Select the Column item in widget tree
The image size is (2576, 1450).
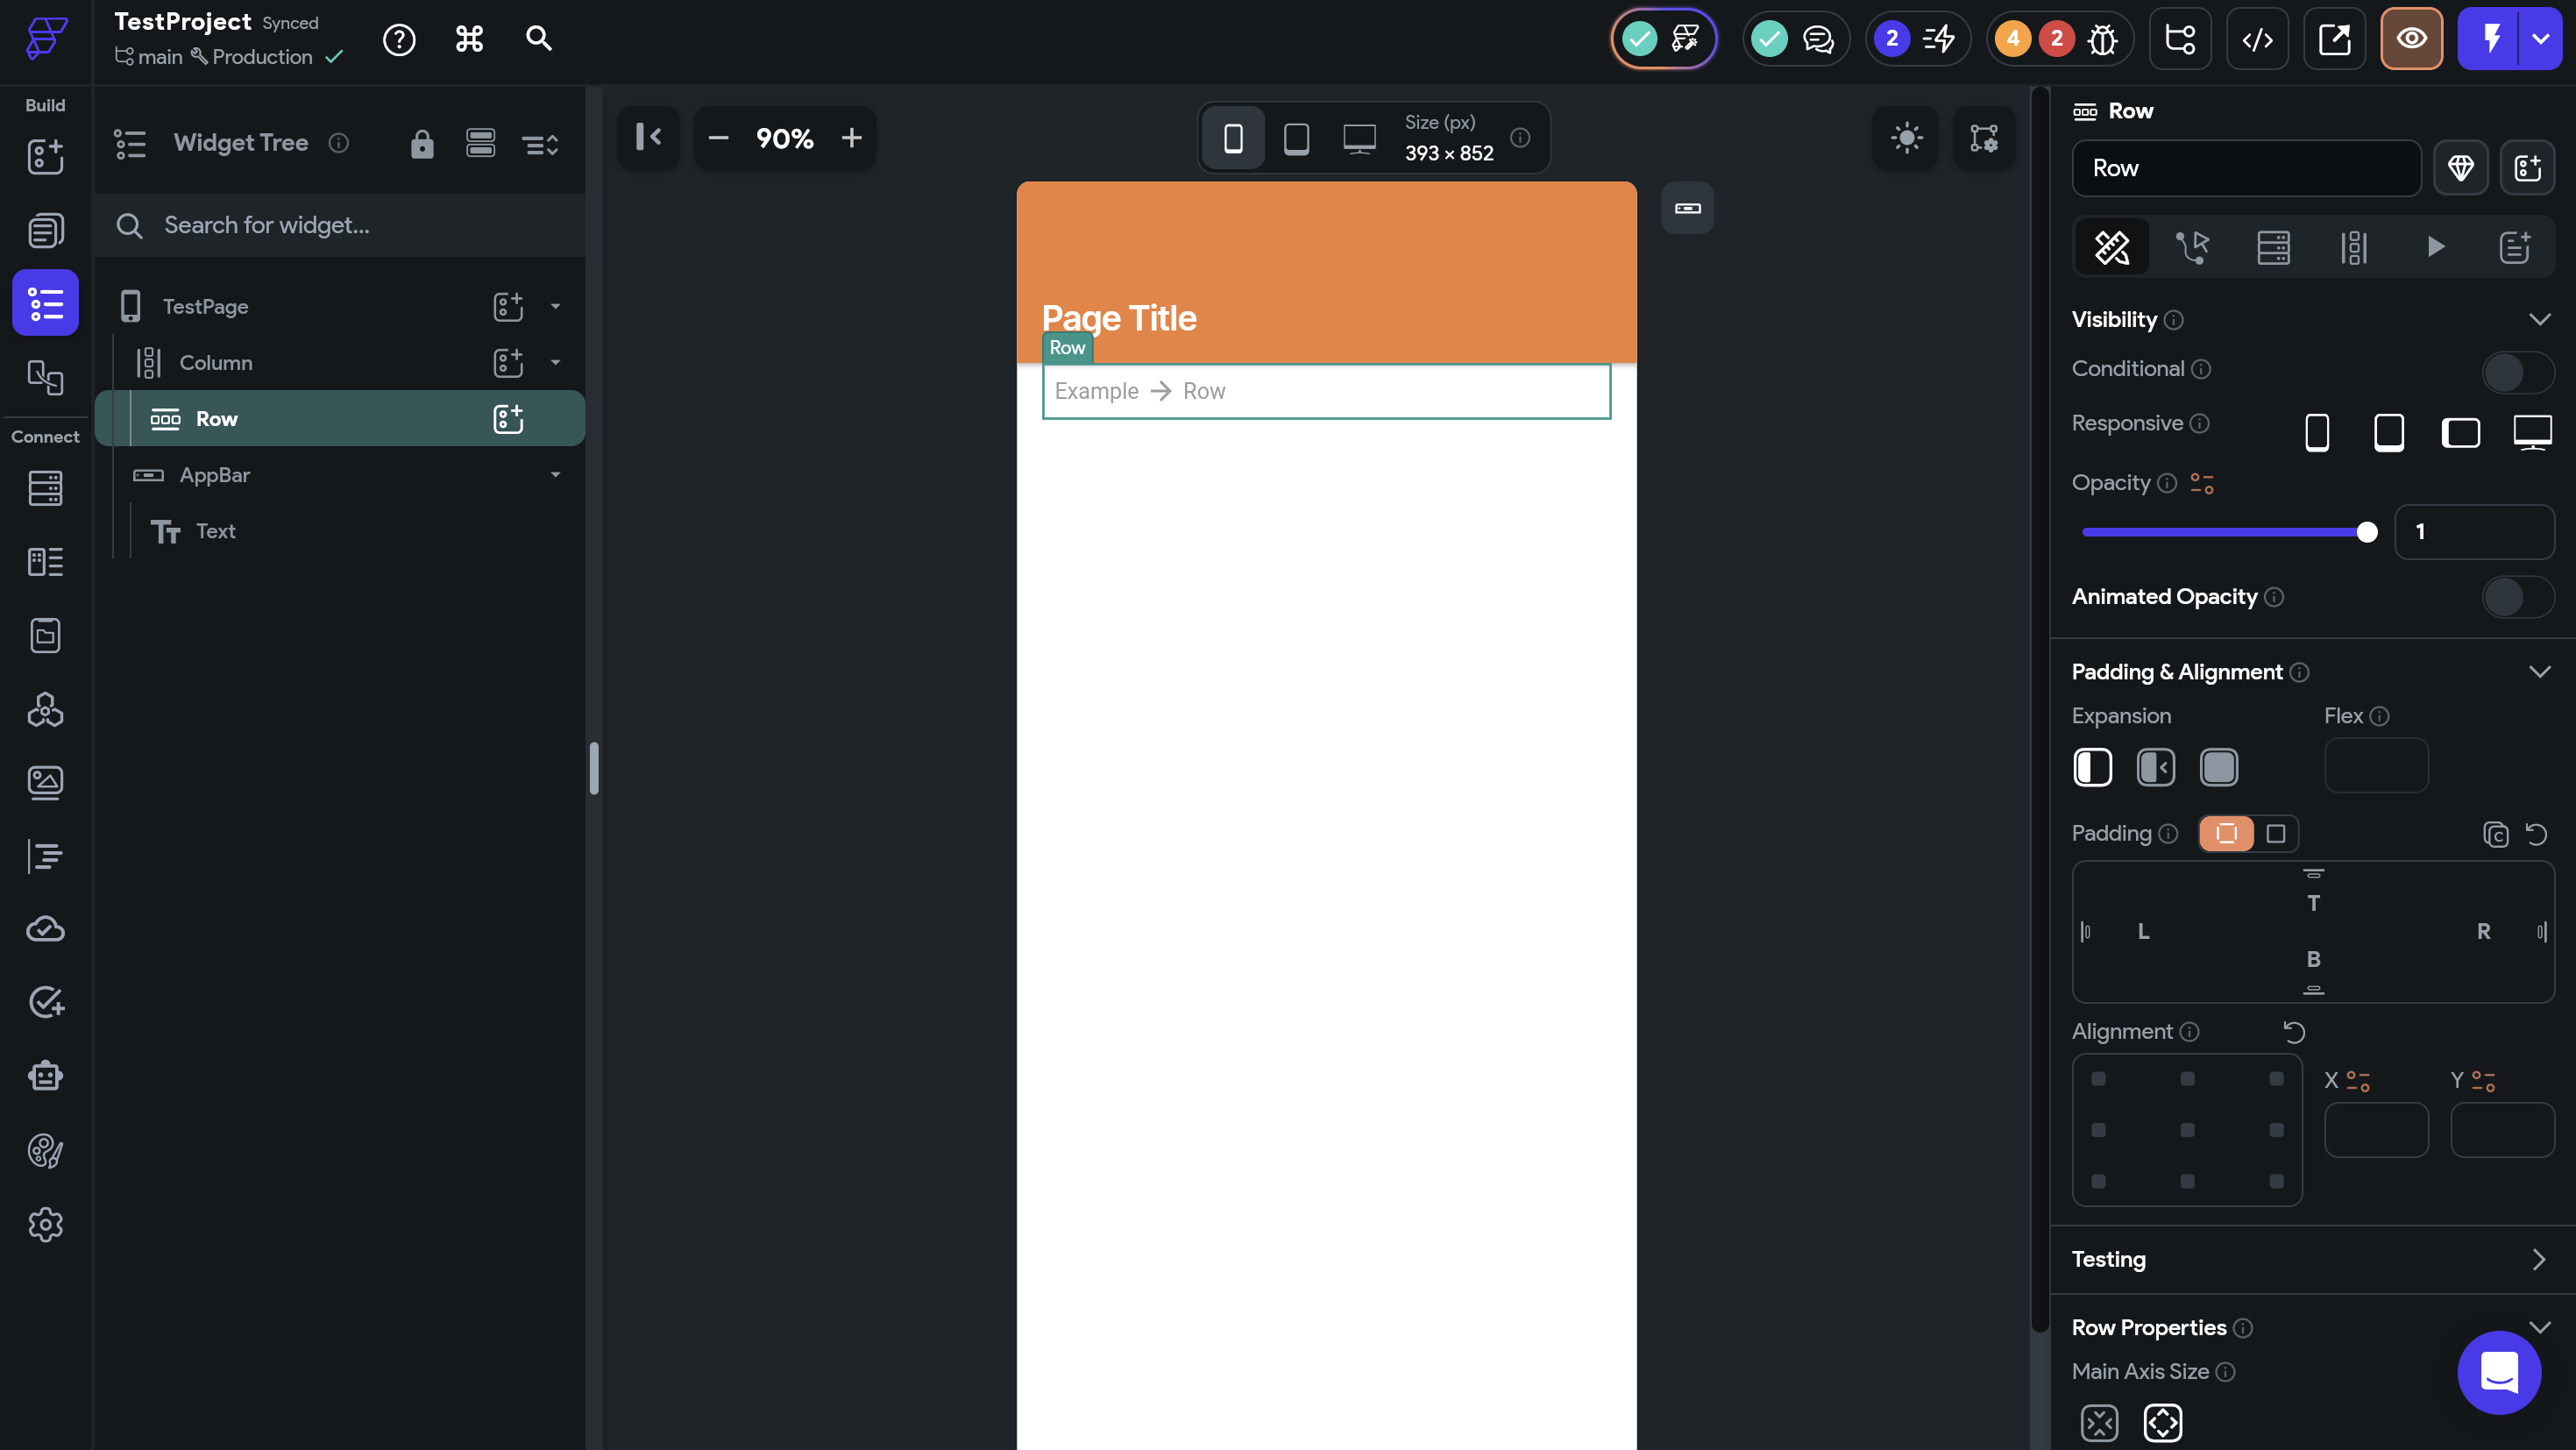point(216,363)
